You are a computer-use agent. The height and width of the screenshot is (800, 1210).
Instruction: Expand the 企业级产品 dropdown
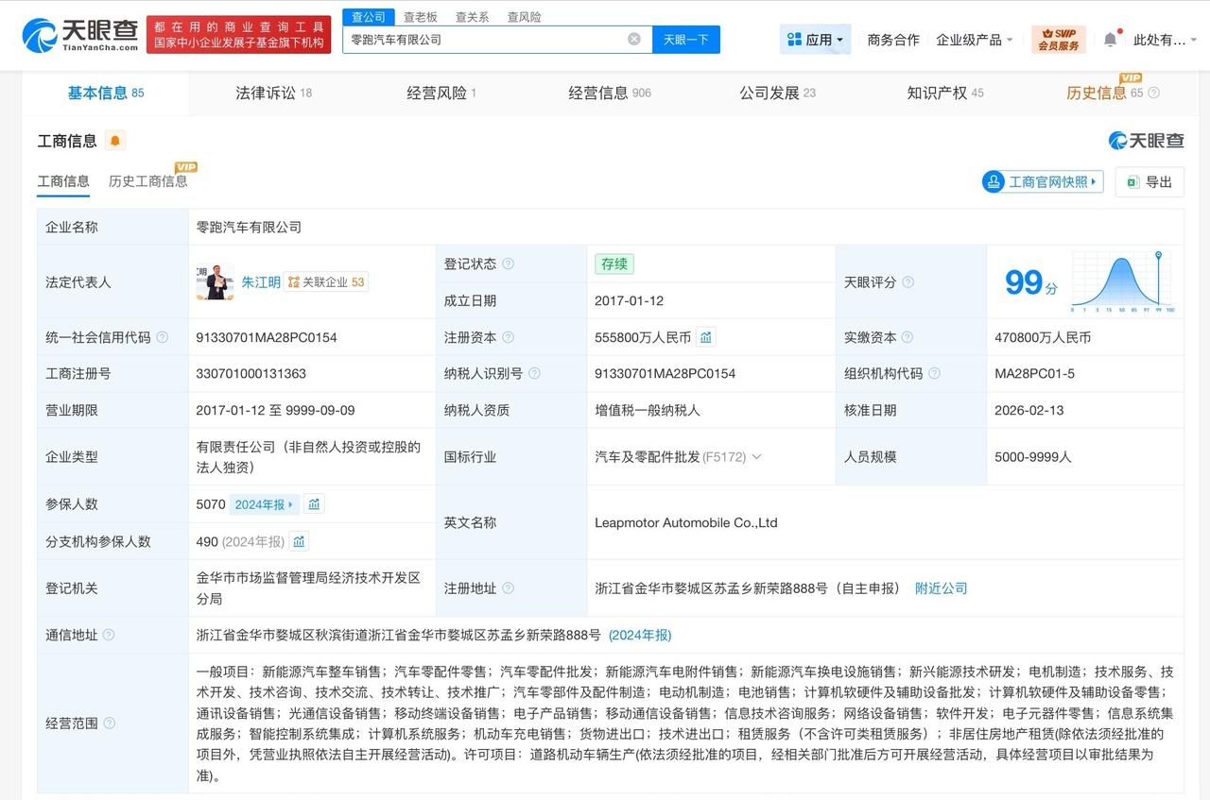(975, 40)
